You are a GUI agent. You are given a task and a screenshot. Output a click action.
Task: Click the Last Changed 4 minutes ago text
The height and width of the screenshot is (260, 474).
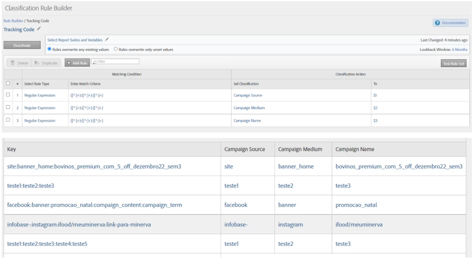point(444,40)
